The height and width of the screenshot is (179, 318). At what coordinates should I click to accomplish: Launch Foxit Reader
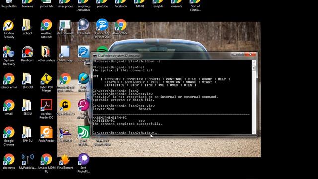[x=46, y=134]
